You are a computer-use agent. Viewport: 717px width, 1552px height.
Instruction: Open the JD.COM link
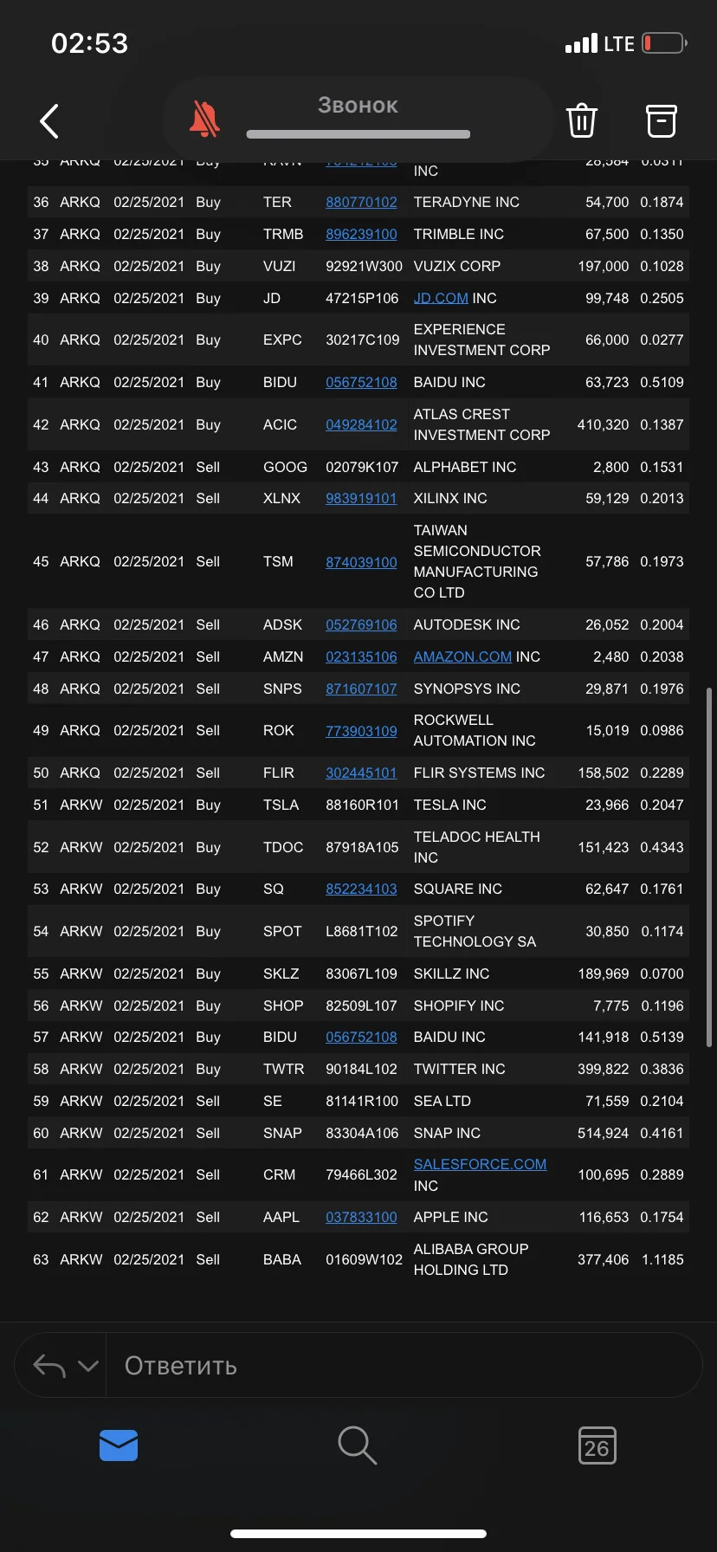441,298
